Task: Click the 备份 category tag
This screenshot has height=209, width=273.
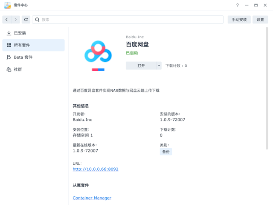Action: [x=166, y=152]
